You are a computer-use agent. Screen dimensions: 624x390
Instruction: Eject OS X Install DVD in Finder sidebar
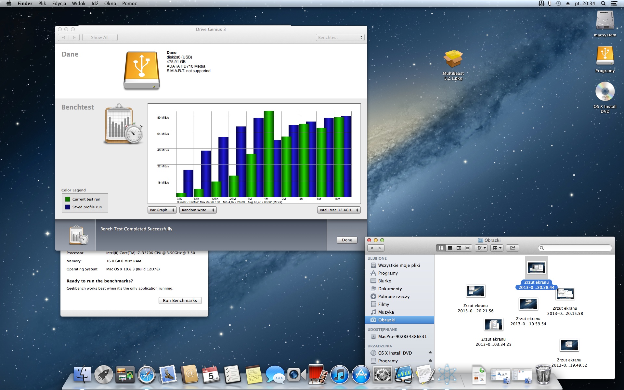coord(430,353)
